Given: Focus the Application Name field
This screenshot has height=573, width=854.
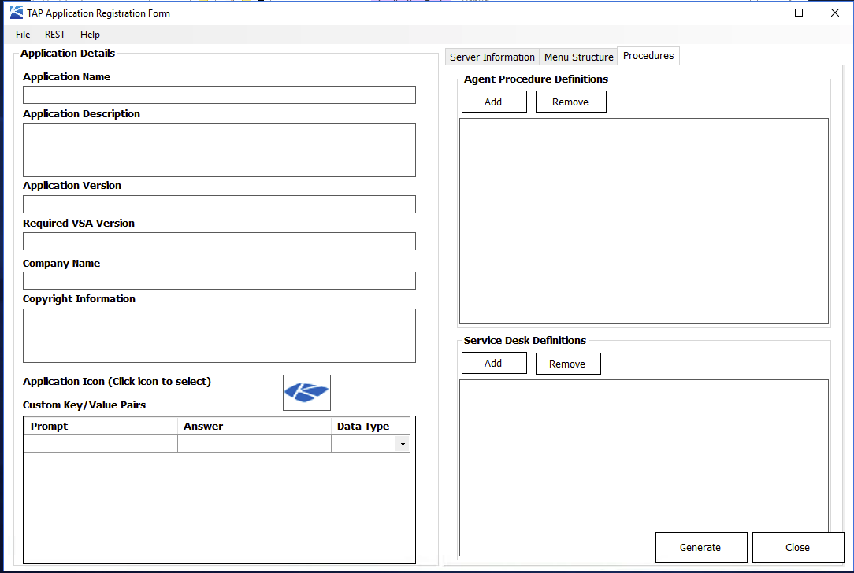Looking at the screenshot, I should (219, 94).
